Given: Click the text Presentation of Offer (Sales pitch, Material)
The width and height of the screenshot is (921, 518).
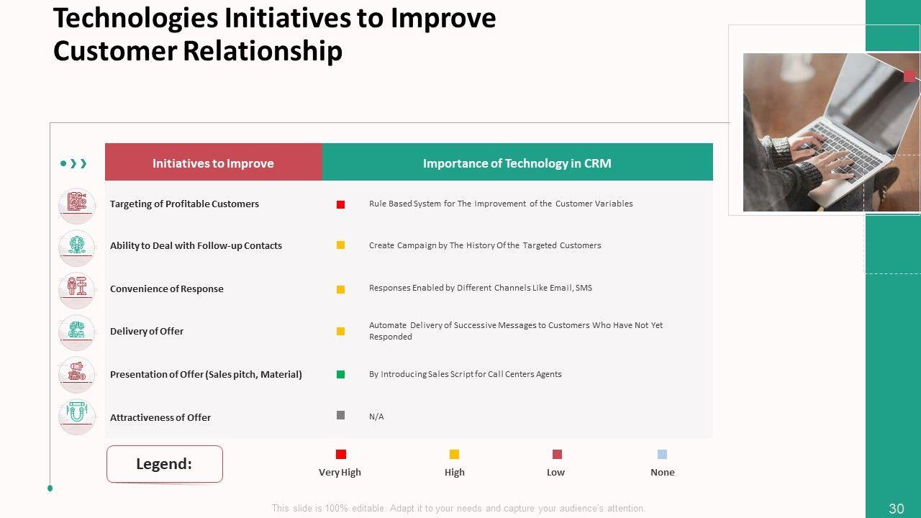Looking at the screenshot, I should [206, 374].
